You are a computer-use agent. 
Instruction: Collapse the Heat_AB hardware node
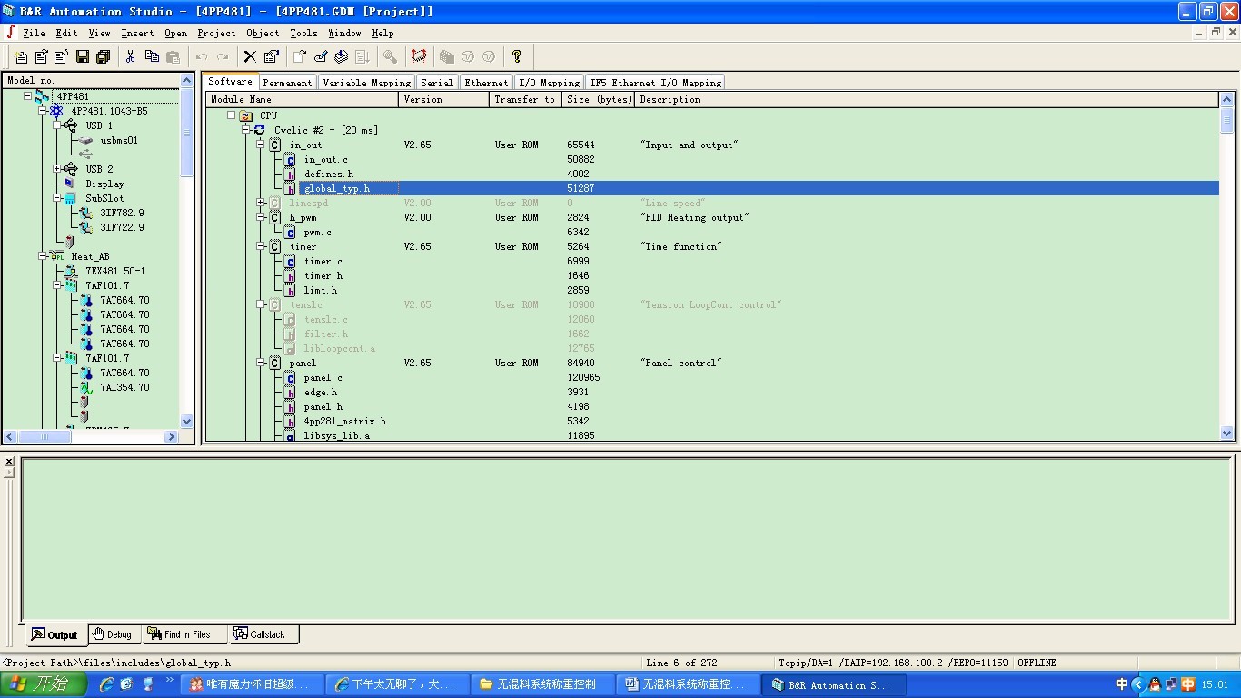pyautogui.click(x=43, y=256)
